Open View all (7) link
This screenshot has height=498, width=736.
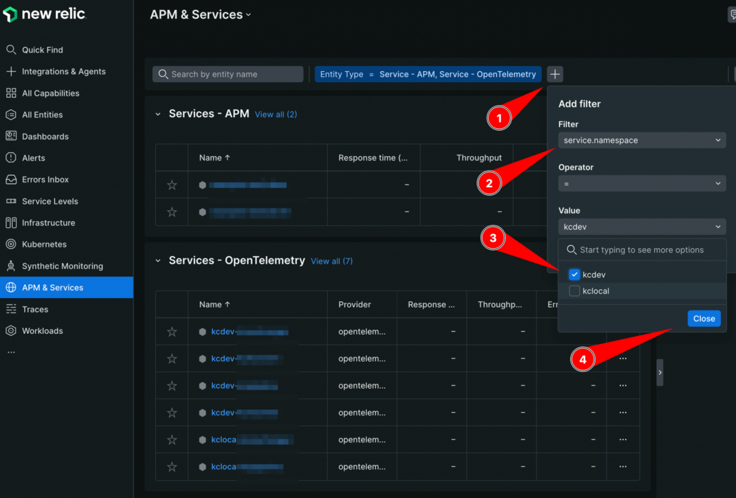pos(332,261)
